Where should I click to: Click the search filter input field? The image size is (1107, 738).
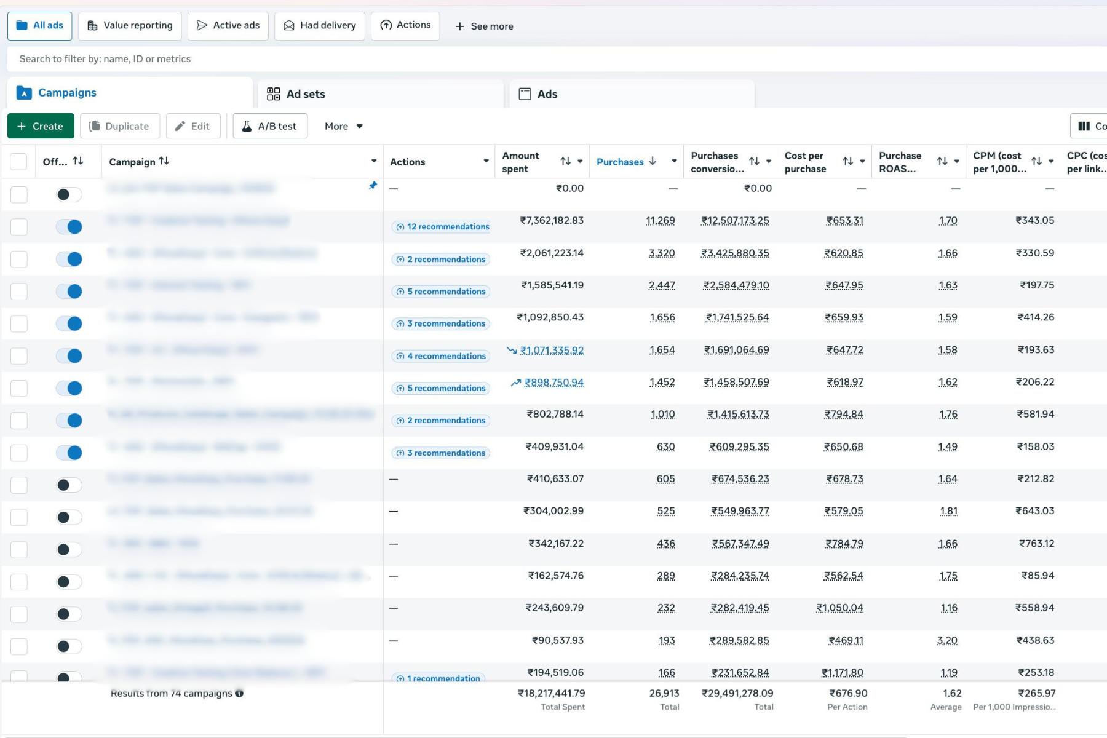point(246,58)
